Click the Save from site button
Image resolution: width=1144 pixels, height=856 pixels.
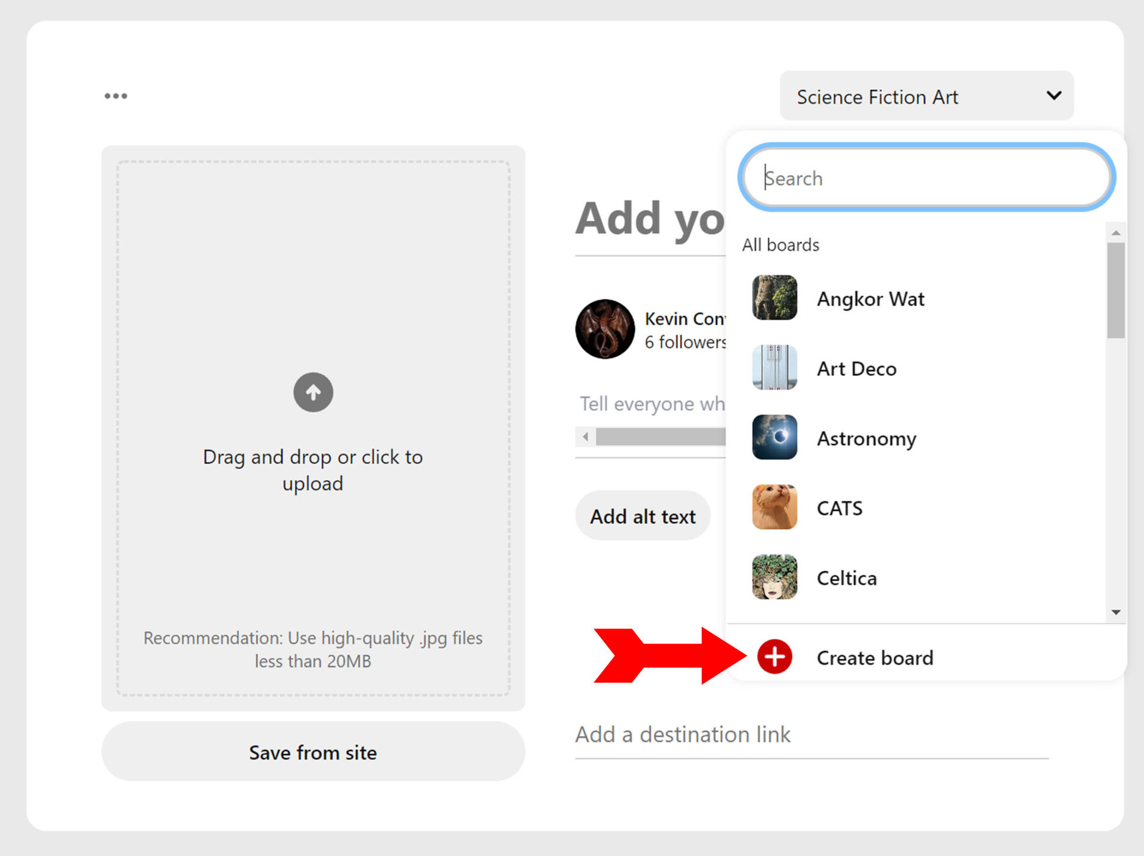[313, 752]
